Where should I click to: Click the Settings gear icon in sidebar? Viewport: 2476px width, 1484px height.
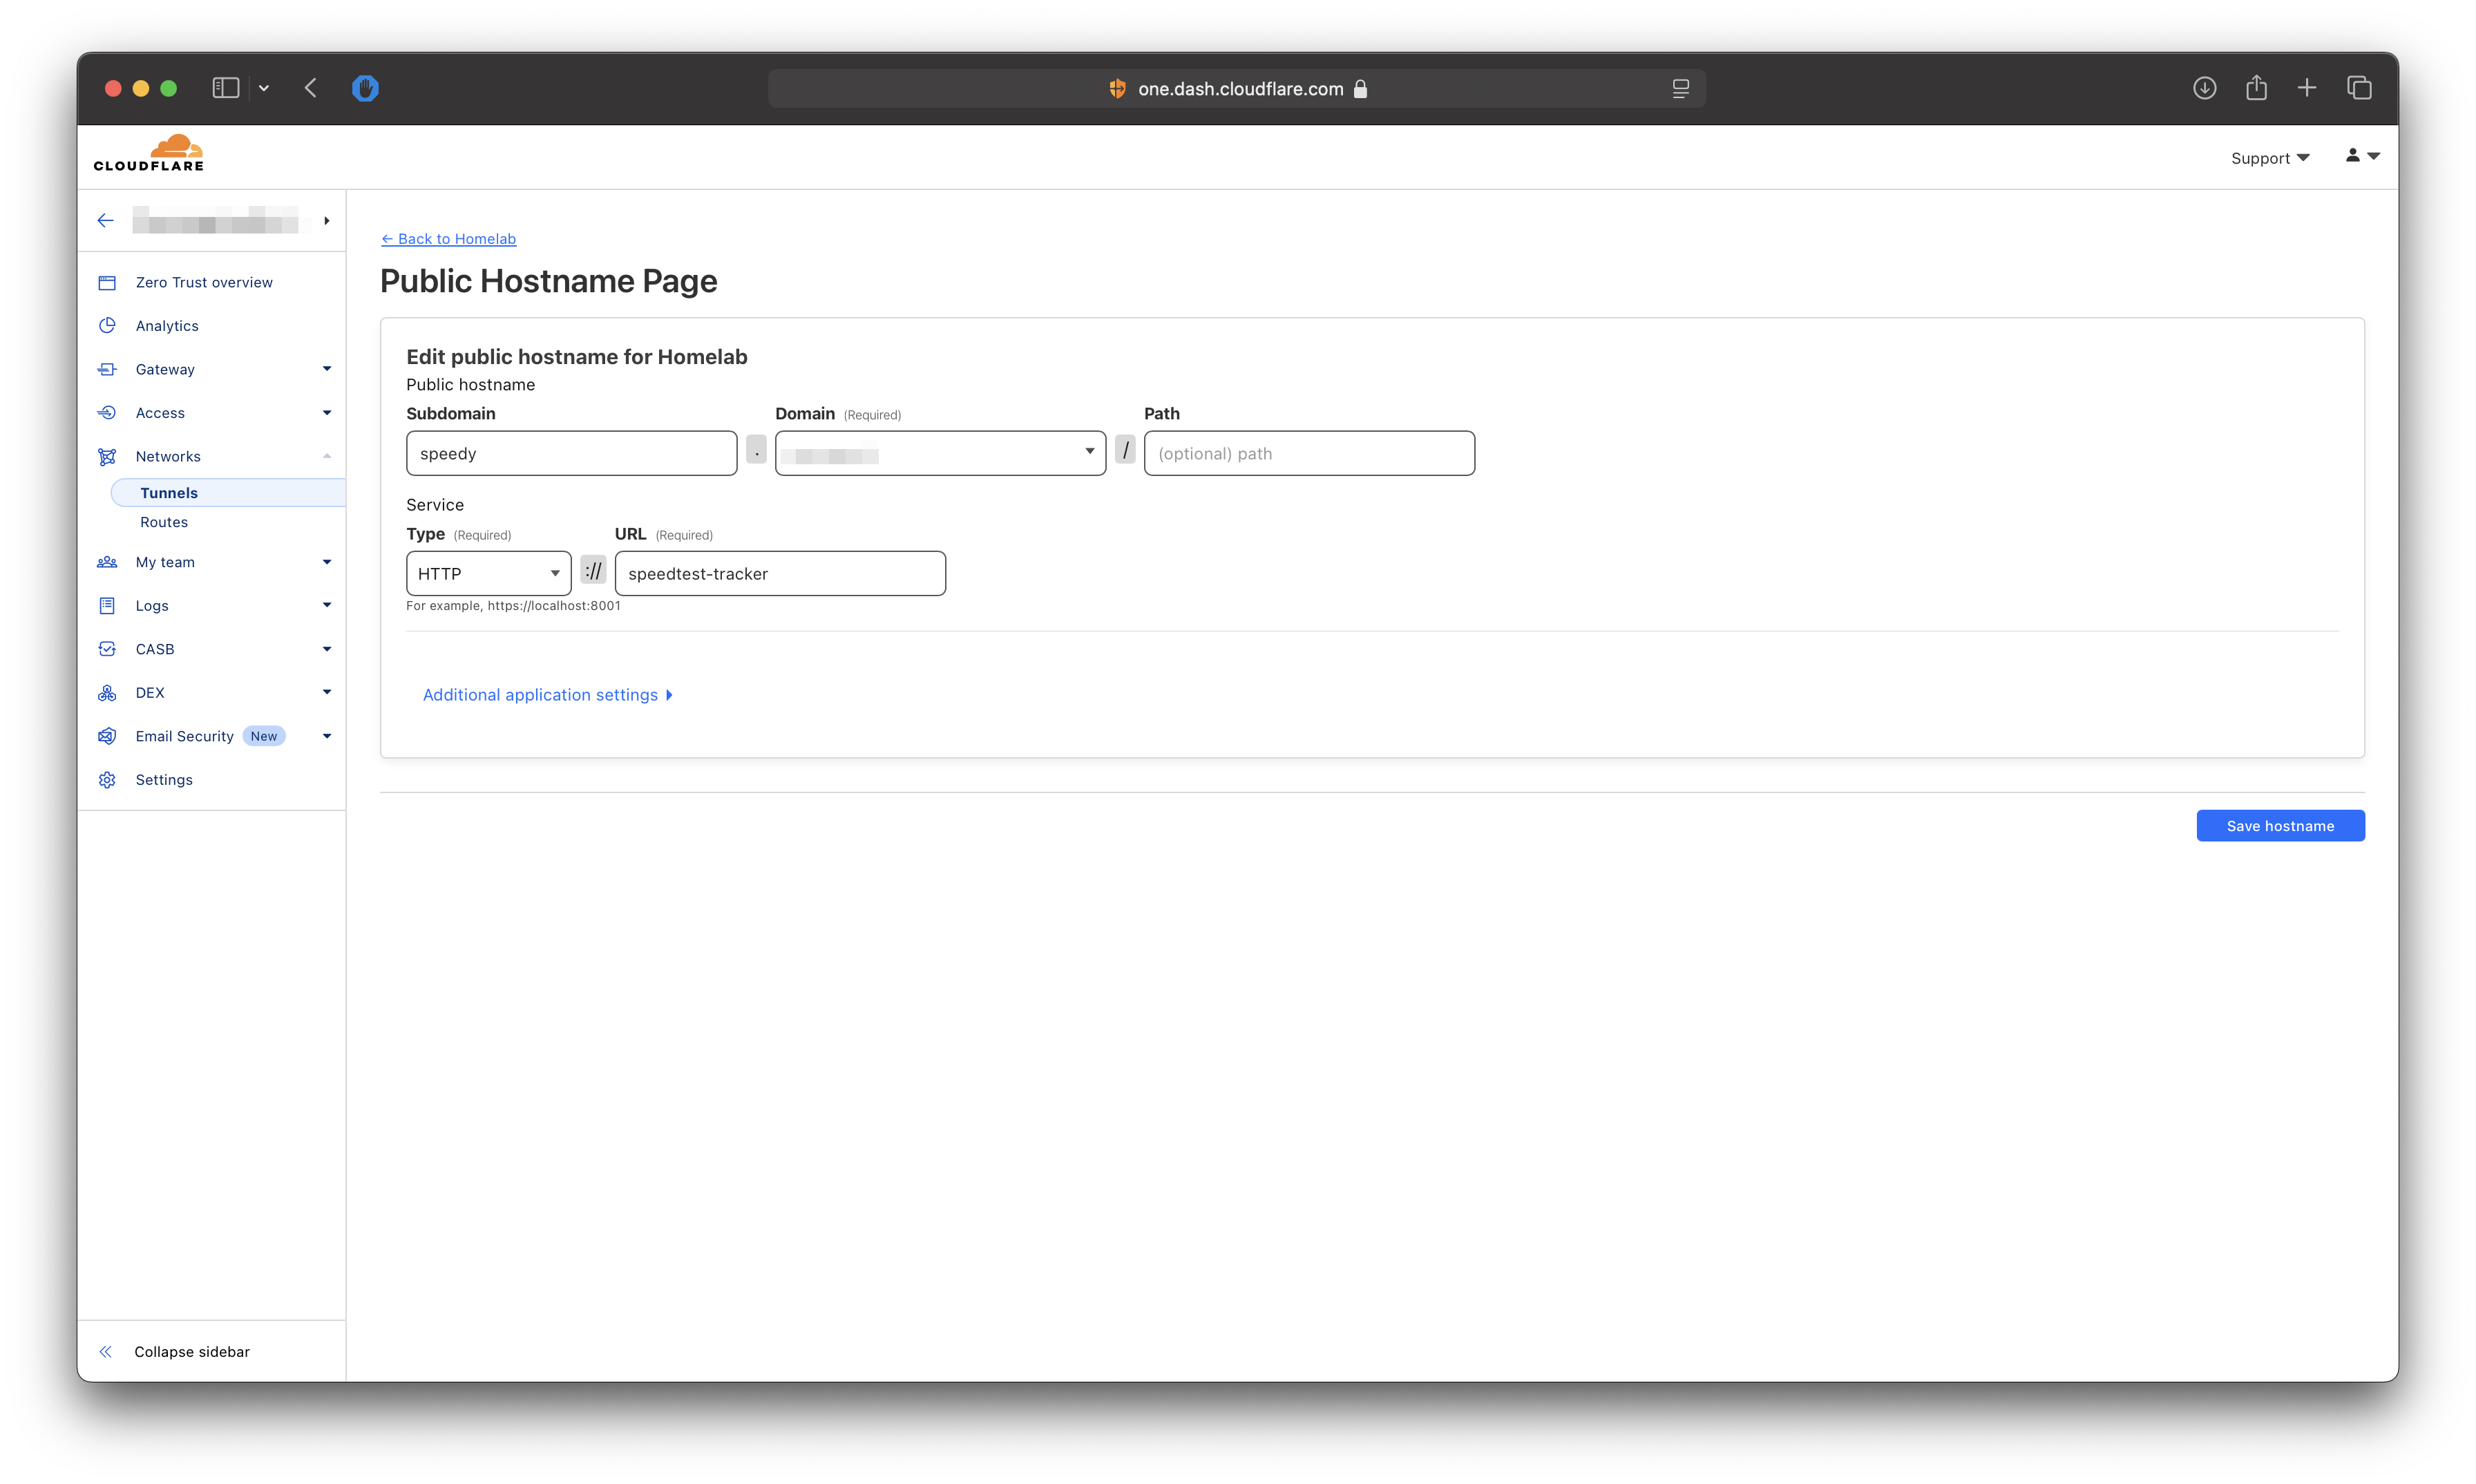[107, 780]
